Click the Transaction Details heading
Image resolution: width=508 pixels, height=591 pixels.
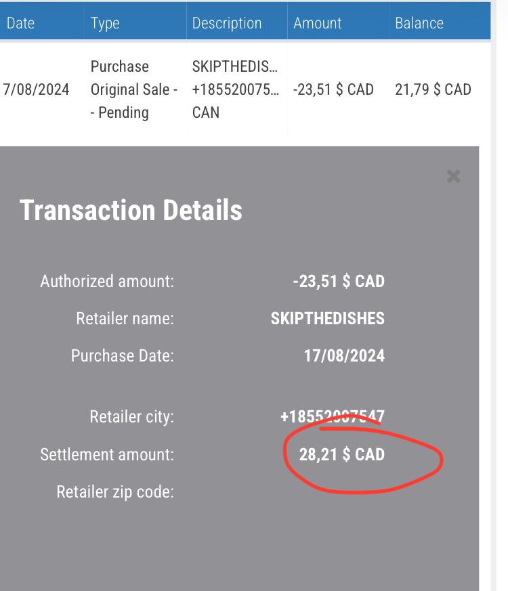pos(131,211)
